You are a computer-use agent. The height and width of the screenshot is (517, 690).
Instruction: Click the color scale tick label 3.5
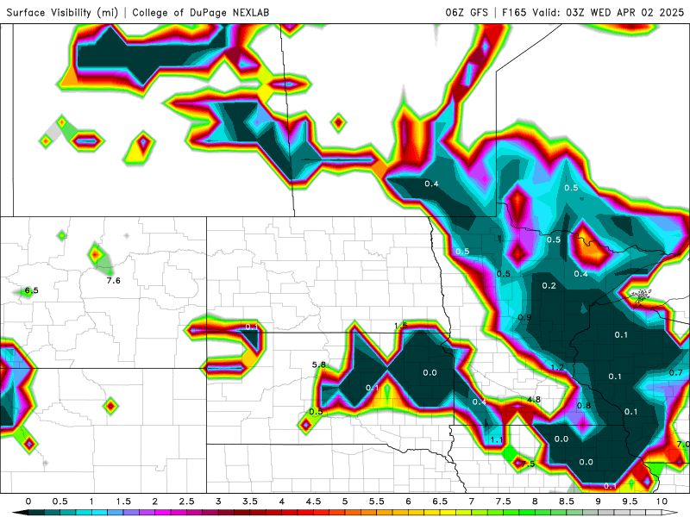pyautogui.click(x=250, y=501)
